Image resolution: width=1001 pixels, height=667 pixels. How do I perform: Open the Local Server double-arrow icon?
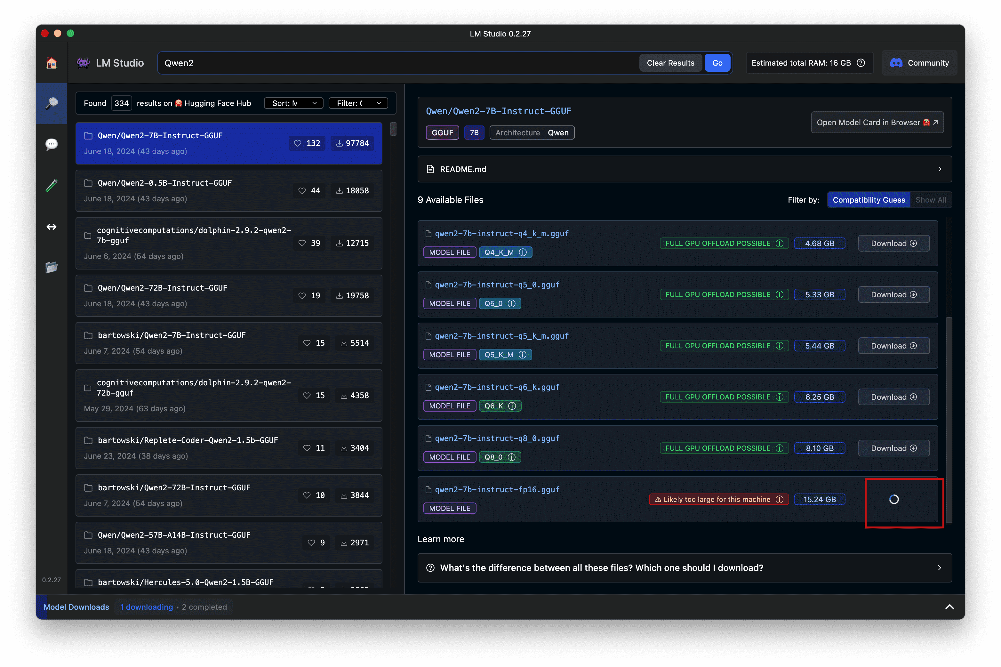(x=52, y=227)
